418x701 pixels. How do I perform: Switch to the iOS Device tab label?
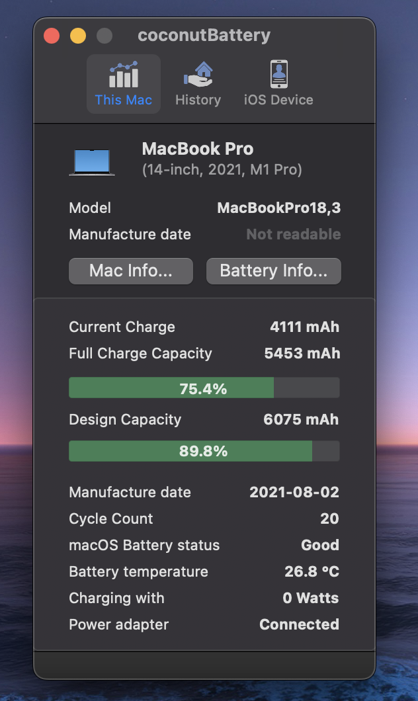[x=278, y=100]
